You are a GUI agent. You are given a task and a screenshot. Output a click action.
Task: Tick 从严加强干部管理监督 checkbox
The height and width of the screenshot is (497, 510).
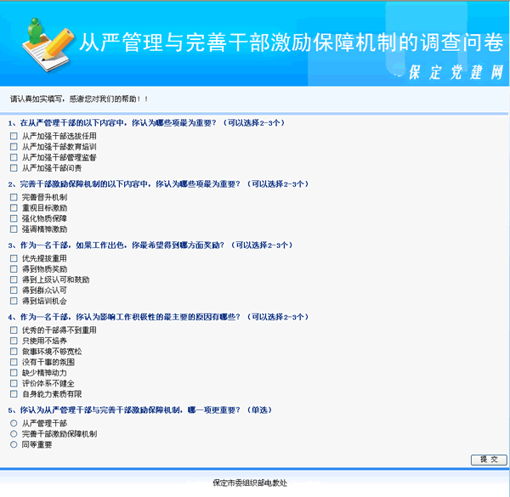[x=14, y=157]
